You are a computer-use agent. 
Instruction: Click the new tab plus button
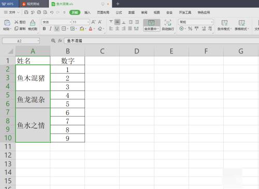click(118, 4)
